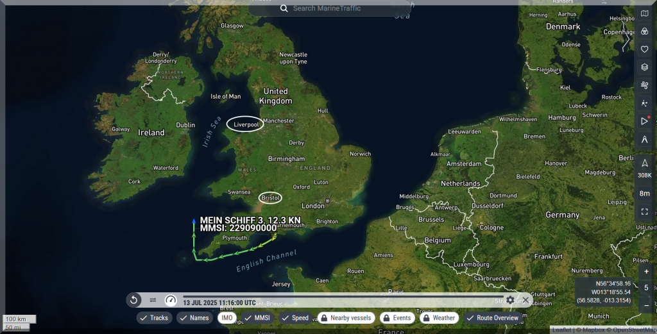Restart track playback with the replay icon
Image resolution: width=657 pixels, height=334 pixels.
[x=134, y=299]
